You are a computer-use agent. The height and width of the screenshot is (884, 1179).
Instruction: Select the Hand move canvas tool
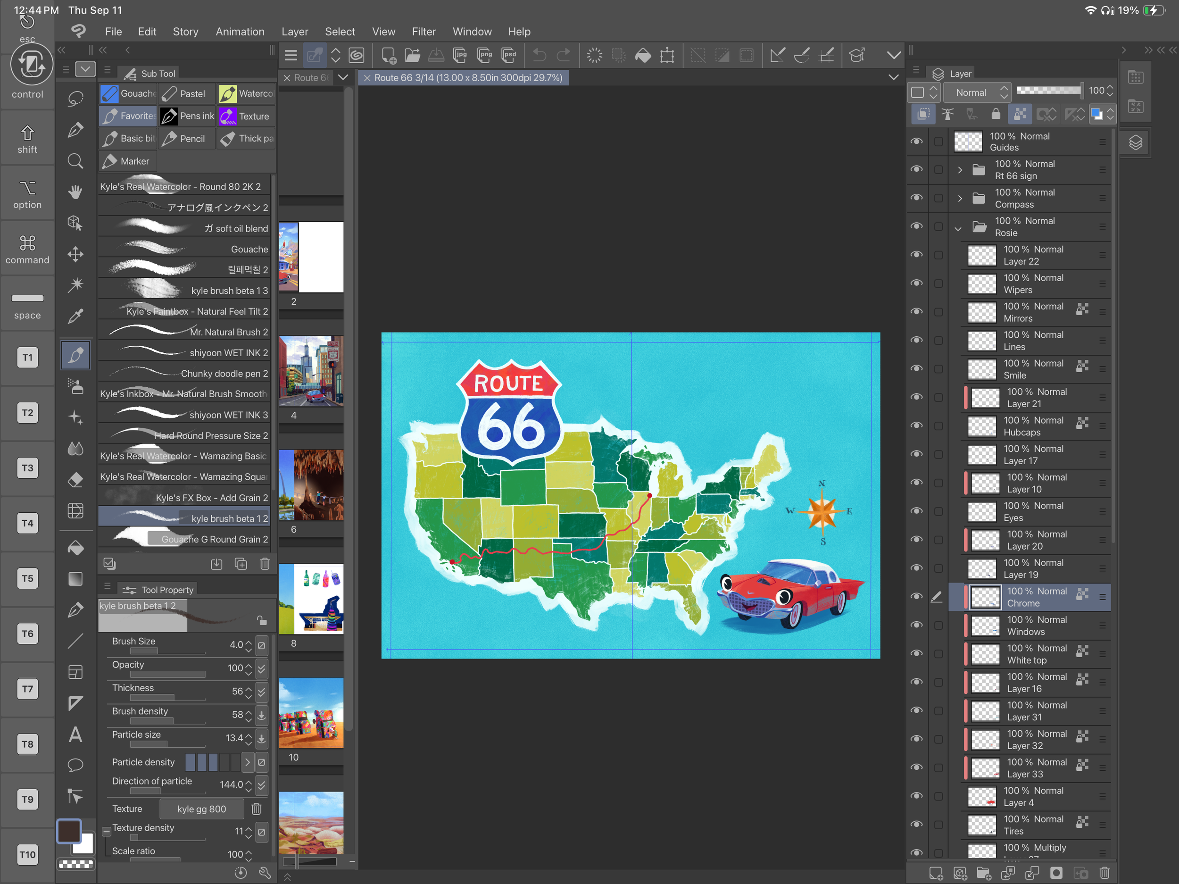[x=75, y=192]
